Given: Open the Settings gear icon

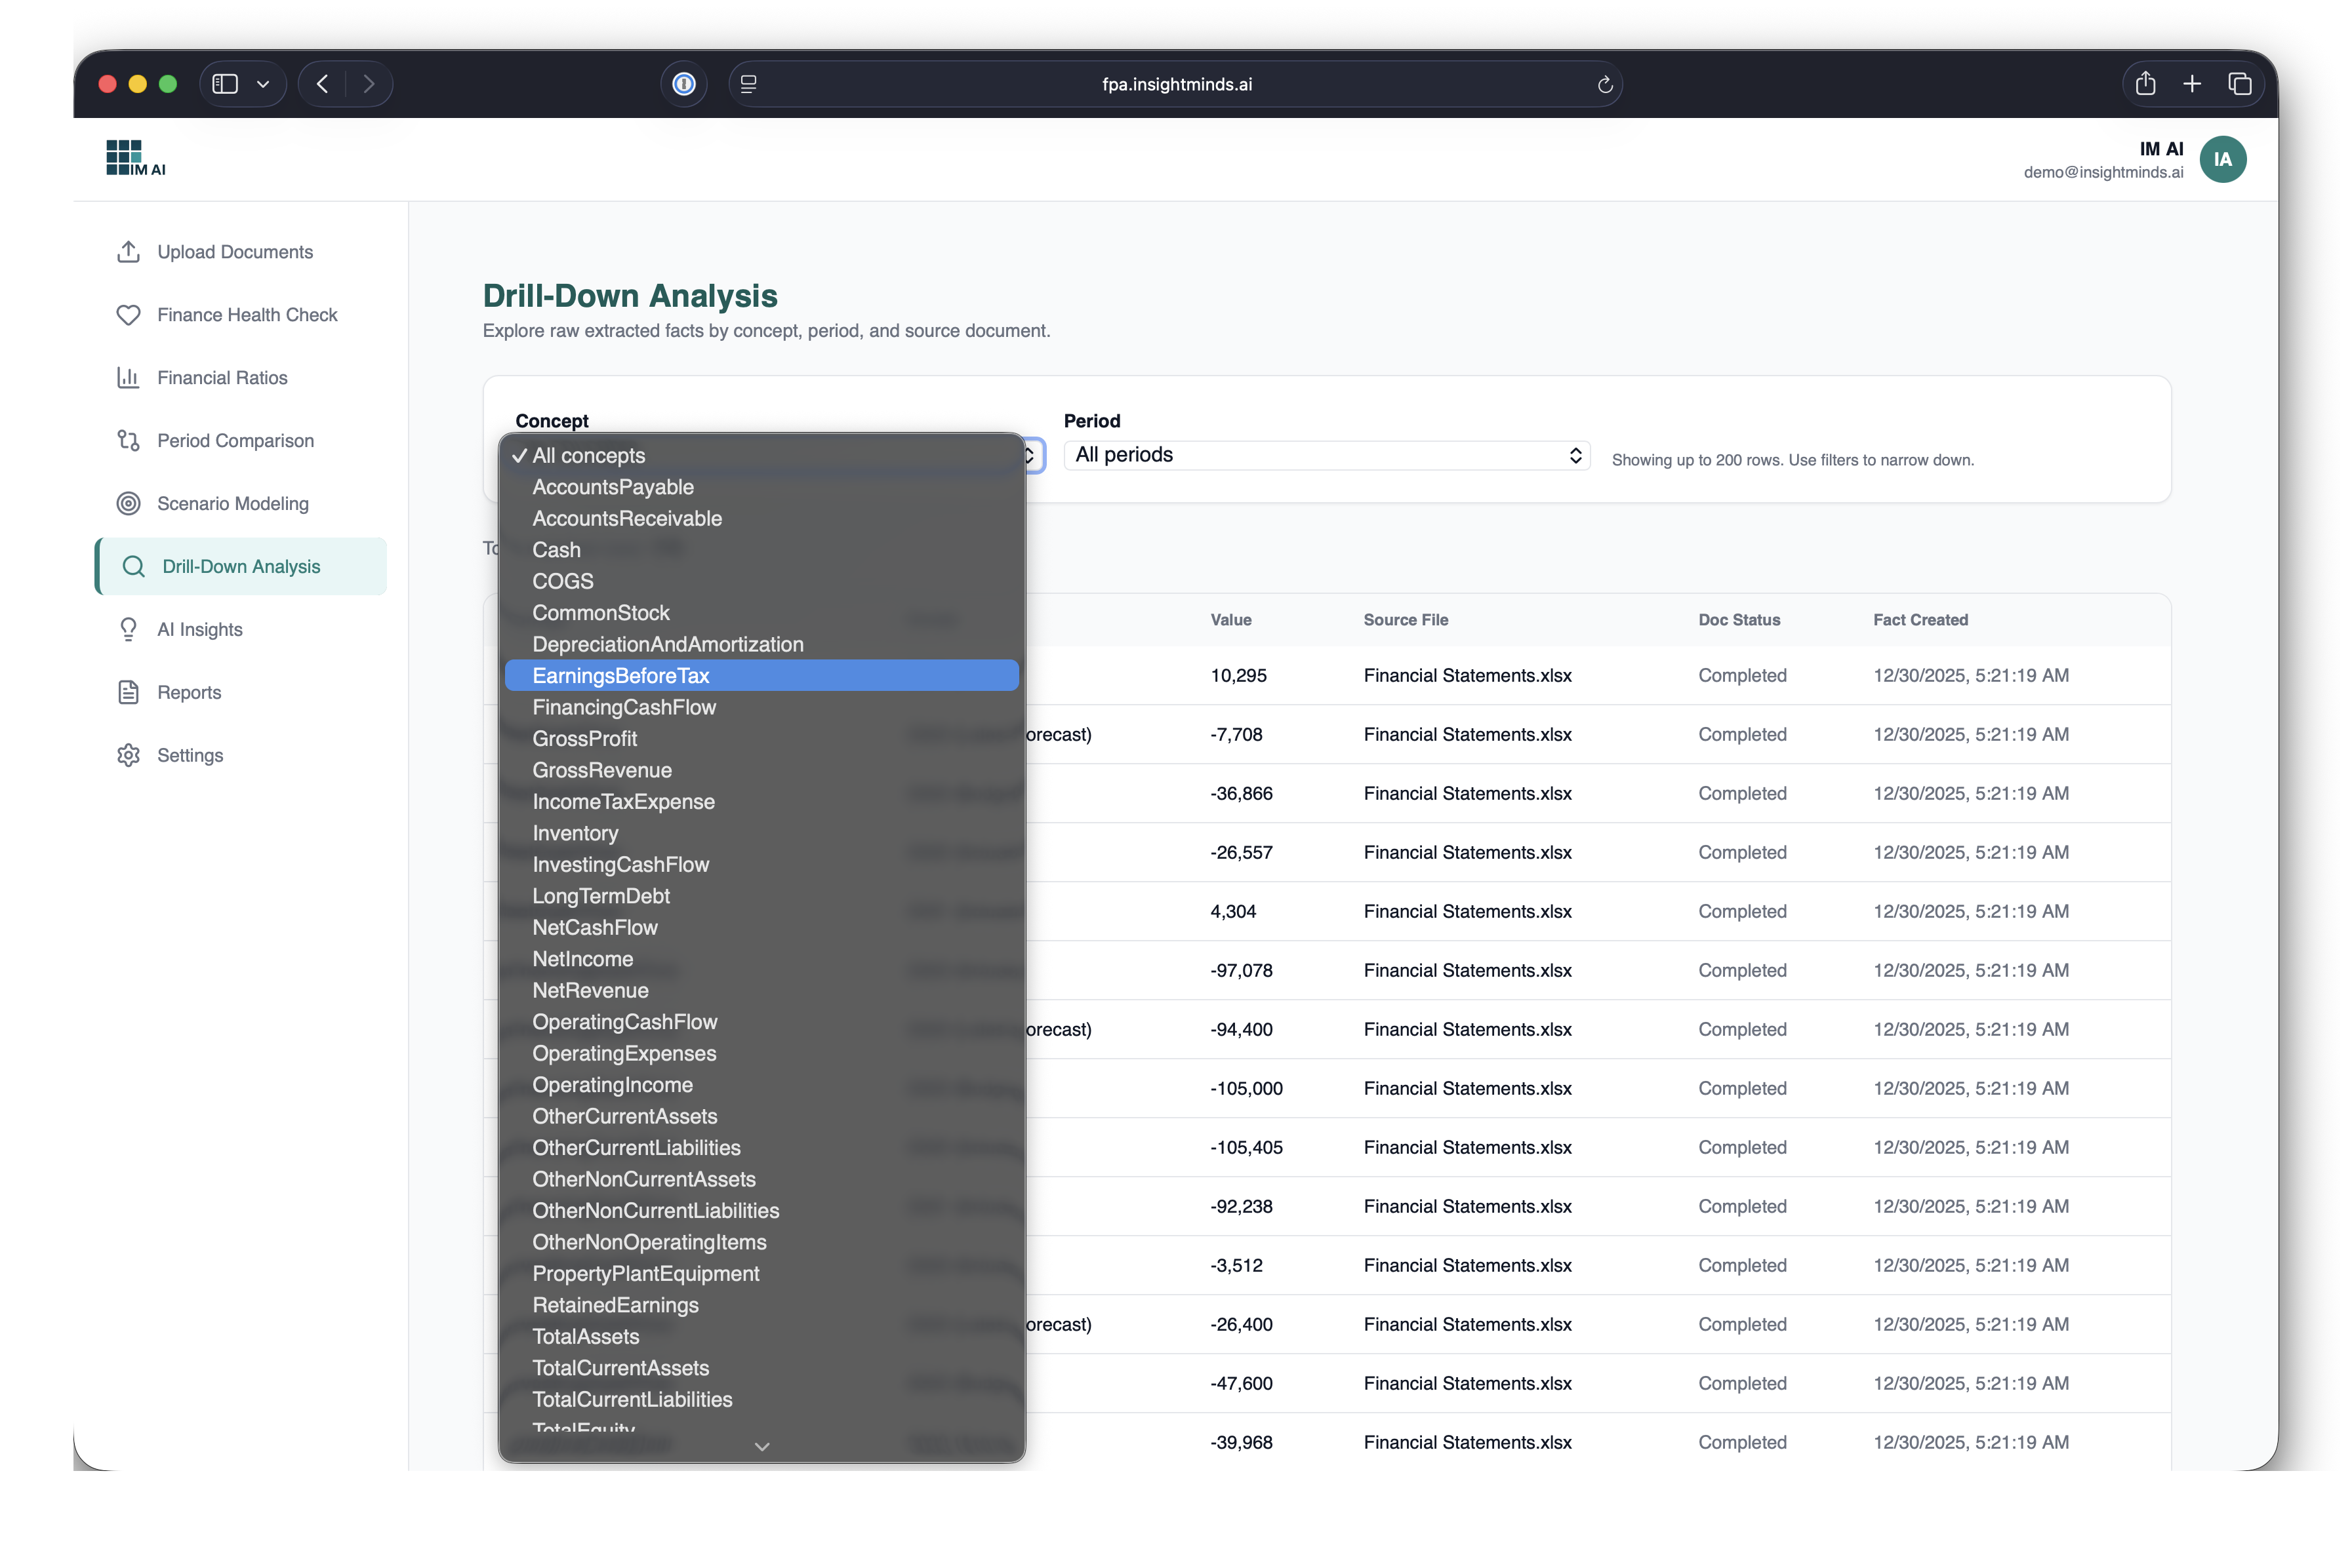Looking at the screenshot, I should [128, 756].
